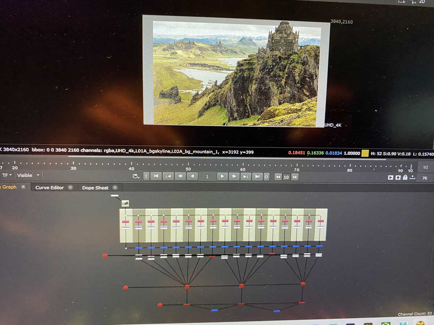
Task: Select the last pink node in the backdrop
Action: point(320,221)
